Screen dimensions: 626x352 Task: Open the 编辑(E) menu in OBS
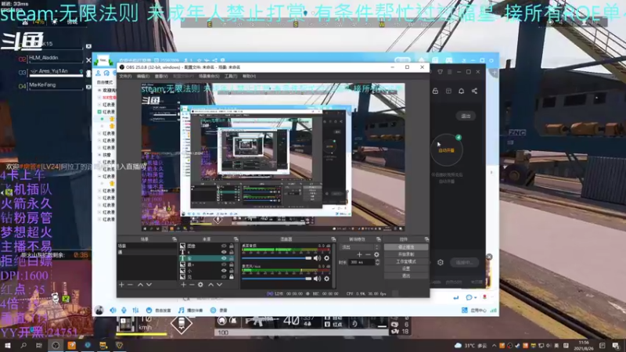coord(143,76)
